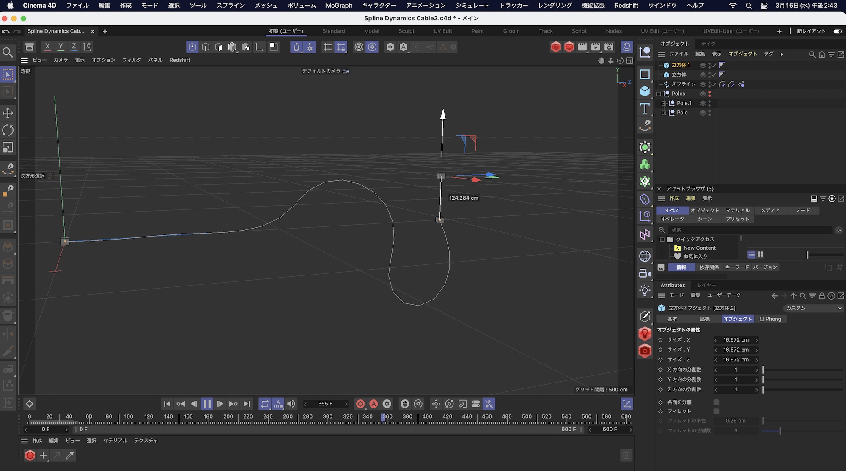Viewport: 846px width, 471px height.
Task: Expand the Pole.1 object in hierarchy
Action: tap(664, 103)
